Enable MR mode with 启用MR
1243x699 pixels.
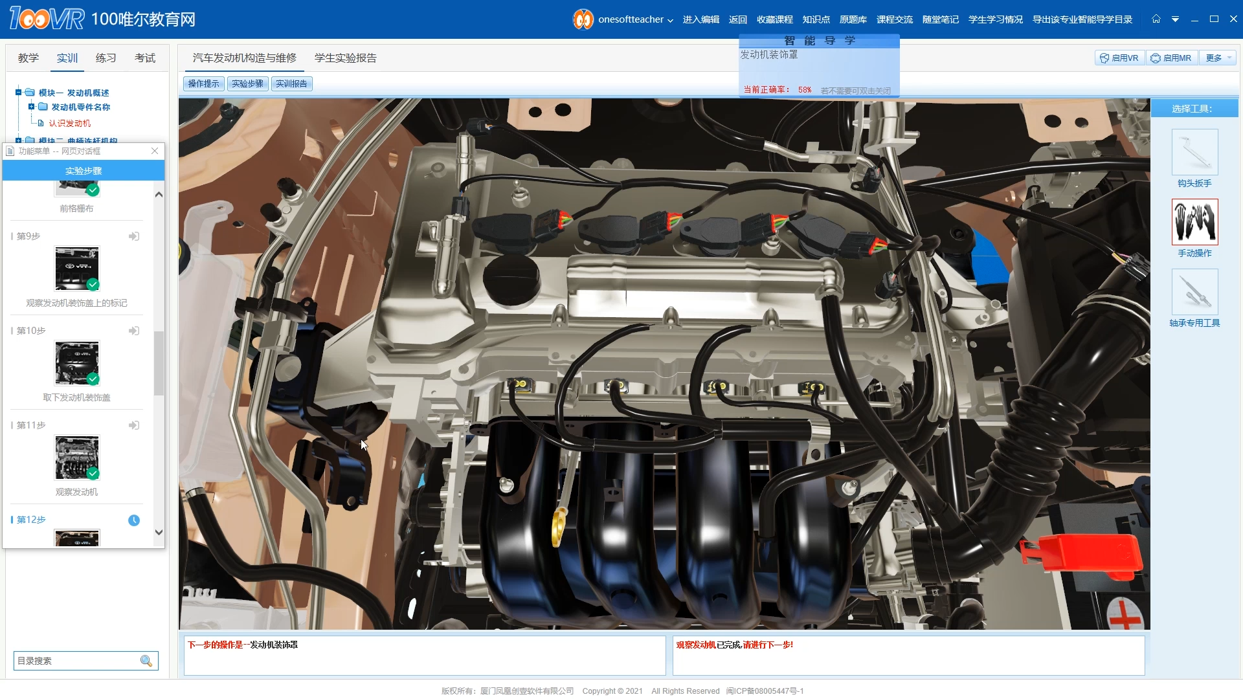point(1172,58)
